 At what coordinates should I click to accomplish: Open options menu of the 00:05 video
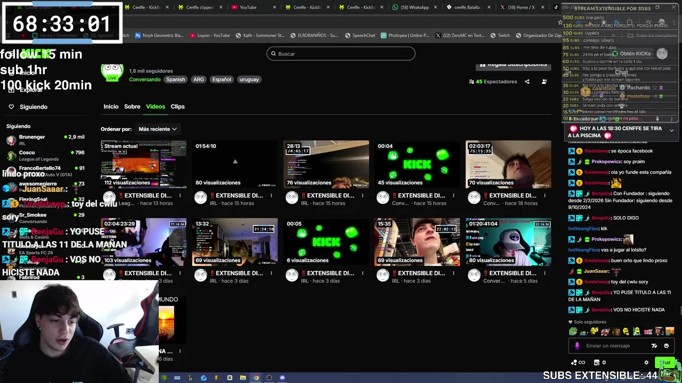coord(362,273)
